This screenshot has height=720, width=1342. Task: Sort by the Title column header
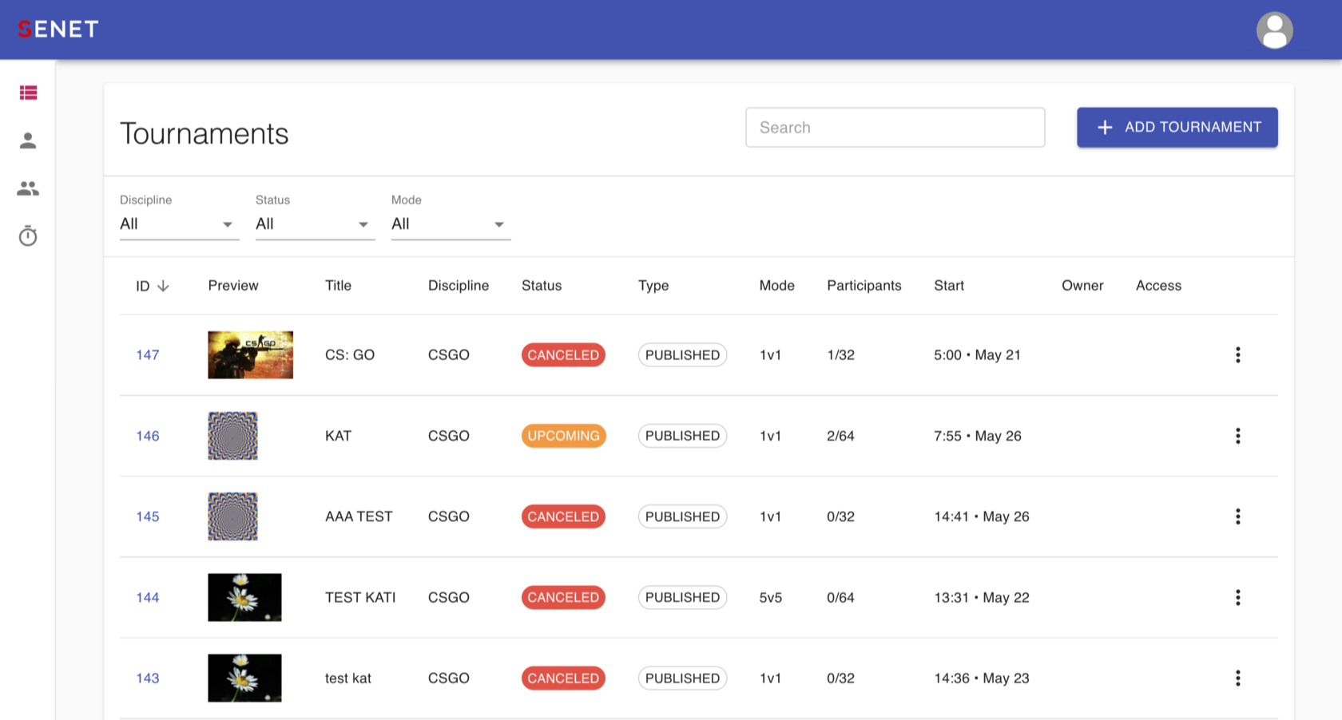(x=338, y=286)
